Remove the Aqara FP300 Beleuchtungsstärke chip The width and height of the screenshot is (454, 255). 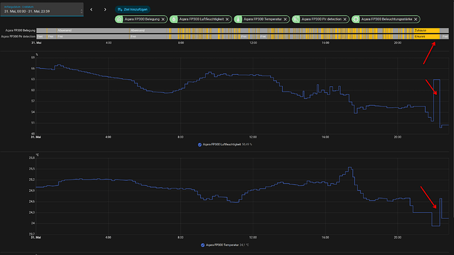416,19
